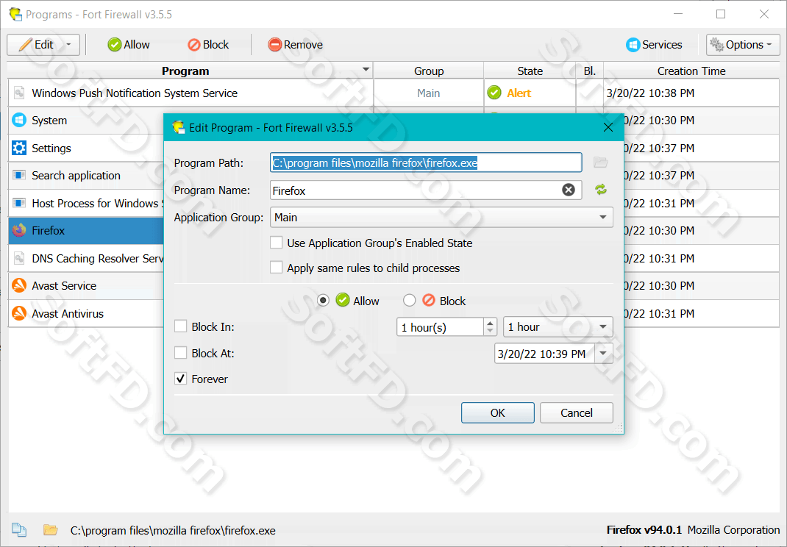This screenshot has width=787, height=547.
Task: Maximize the Programs window
Action: (x=721, y=14)
